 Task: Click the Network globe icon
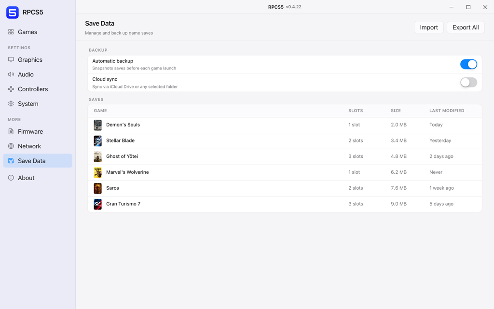[11, 146]
